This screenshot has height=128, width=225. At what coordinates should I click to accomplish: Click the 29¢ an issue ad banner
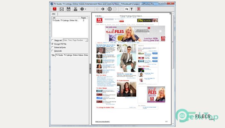click(148, 20)
